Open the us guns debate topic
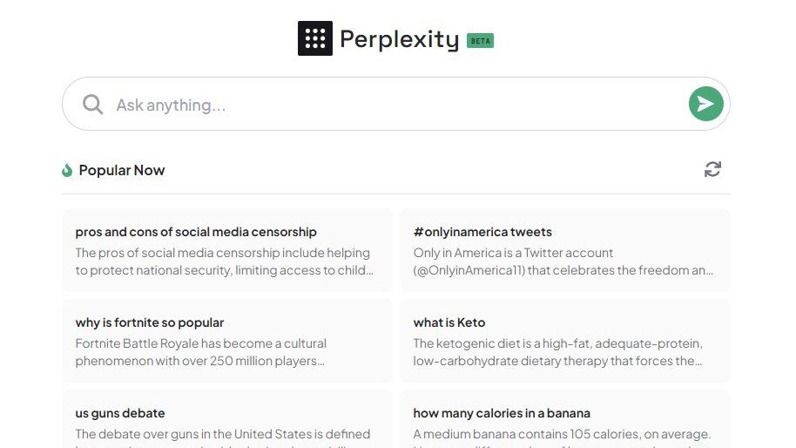This screenshot has height=448, width=796. (120, 413)
